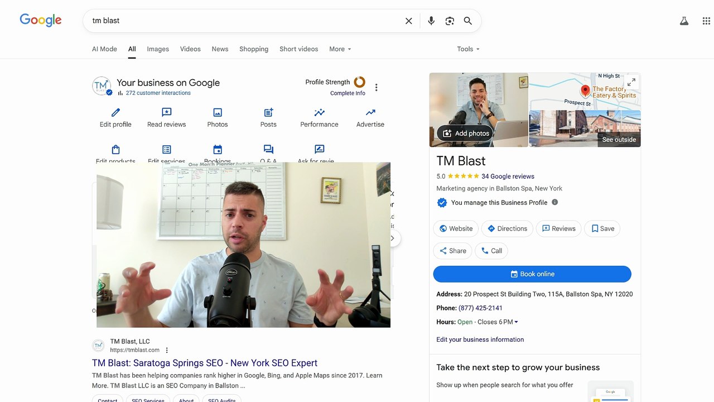Click phone number (877) 425-2141

pyautogui.click(x=480, y=308)
